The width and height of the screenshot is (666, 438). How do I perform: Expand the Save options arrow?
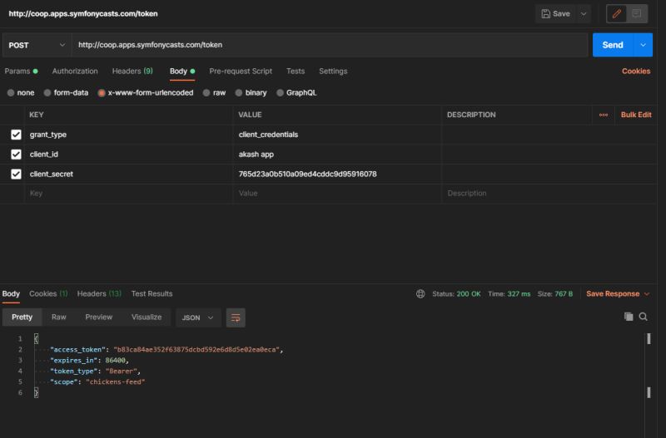pos(584,14)
